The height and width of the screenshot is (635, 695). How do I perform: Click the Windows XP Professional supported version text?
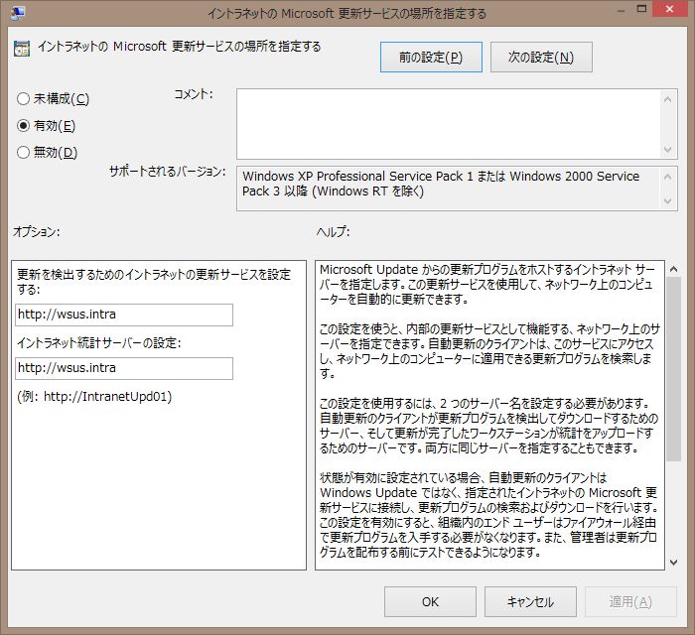441,184
